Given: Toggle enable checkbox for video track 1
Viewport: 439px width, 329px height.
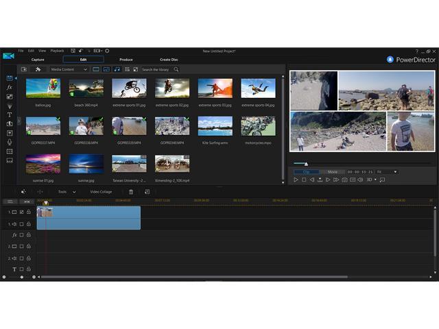Looking at the screenshot, I should pos(21,212).
